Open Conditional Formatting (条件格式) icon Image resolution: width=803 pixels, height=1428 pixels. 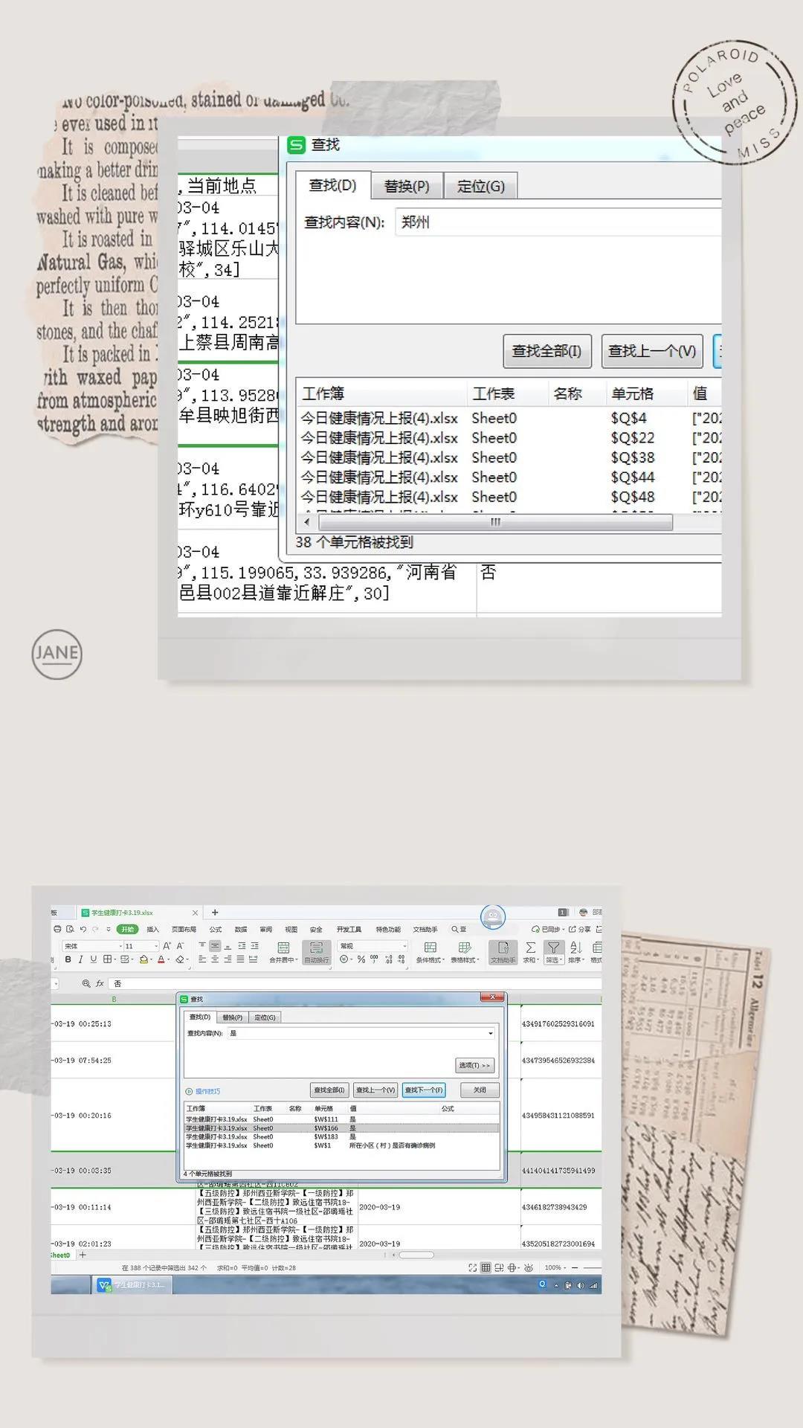pos(430,948)
